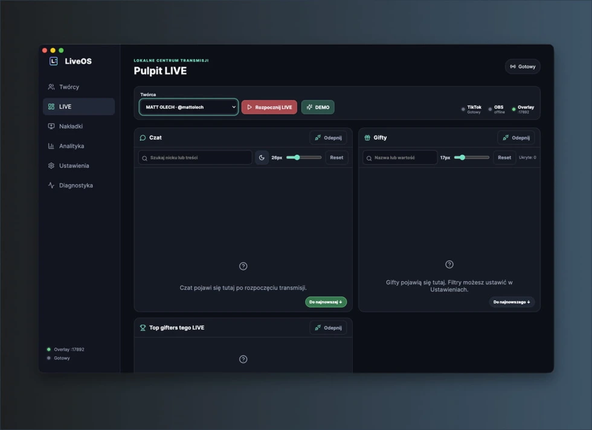The height and width of the screenshot is (430, 592).
Task: Click the Ustawienia gear icon
Action: pyautogui.click(x=51, y=165)
